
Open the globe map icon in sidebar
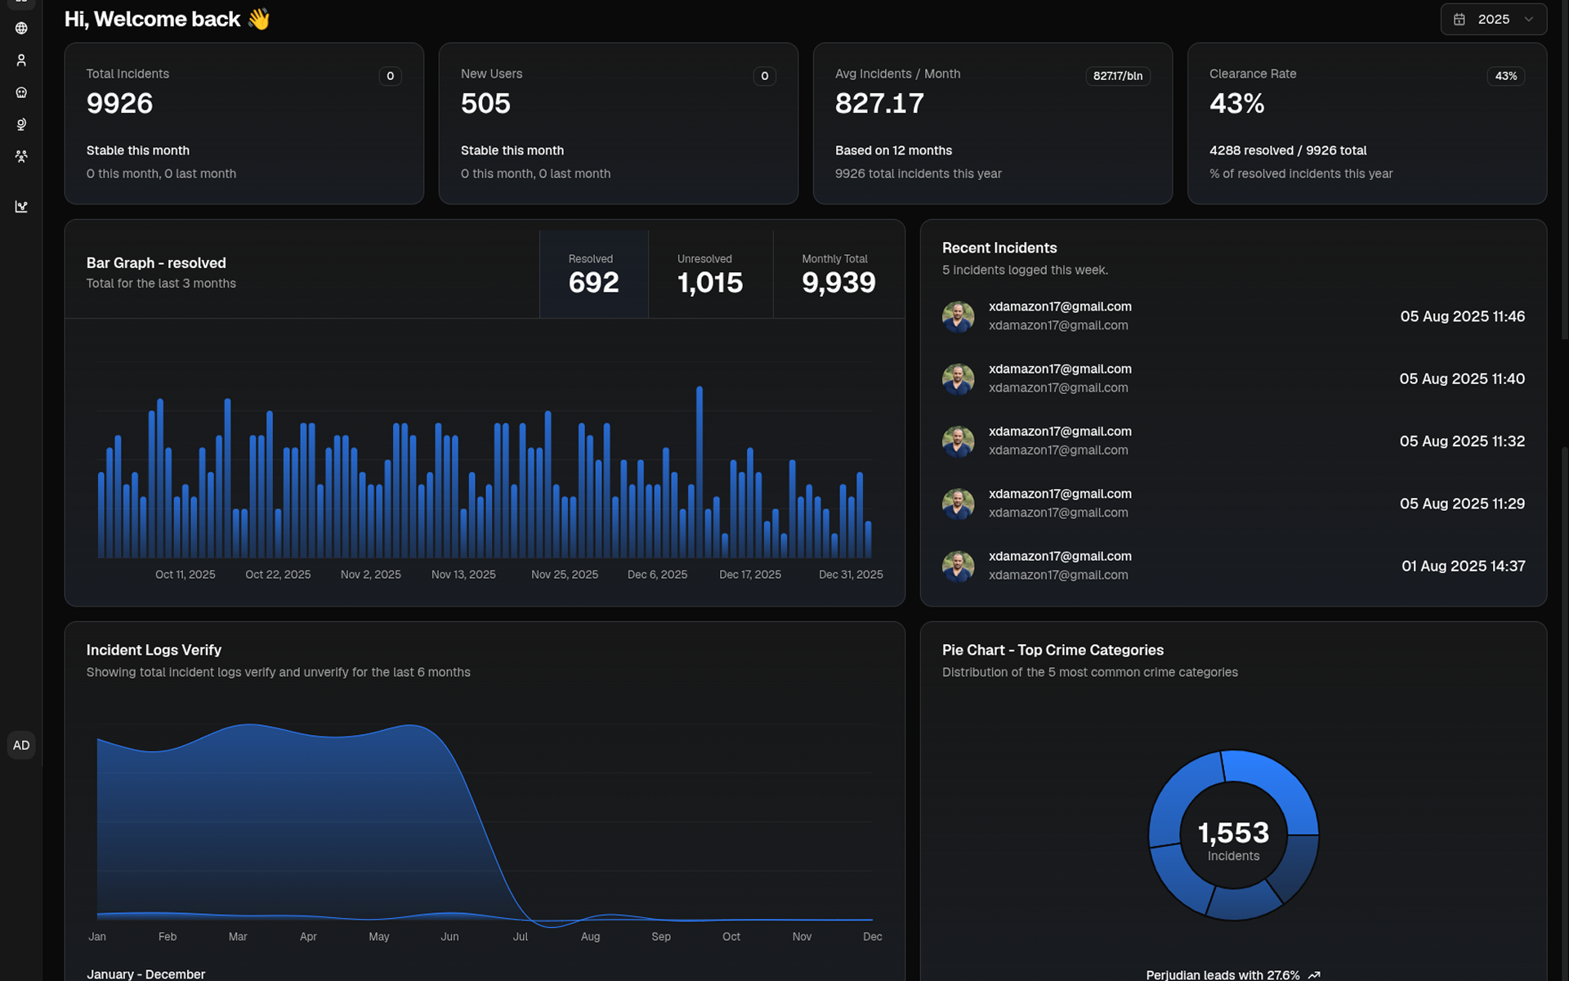coord(21,29)
